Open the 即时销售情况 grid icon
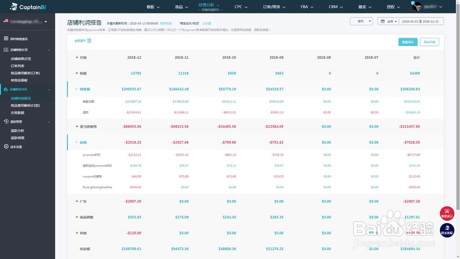The image size is (460, 259). click(6, 39)
